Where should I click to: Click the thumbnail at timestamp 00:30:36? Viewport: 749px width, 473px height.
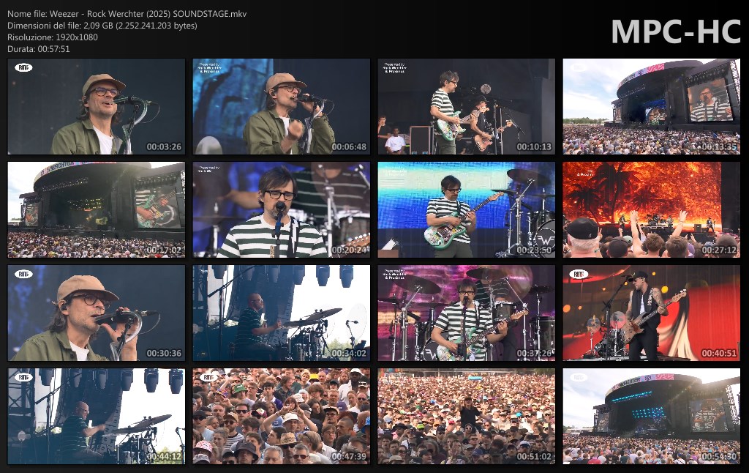coord(97,313)
